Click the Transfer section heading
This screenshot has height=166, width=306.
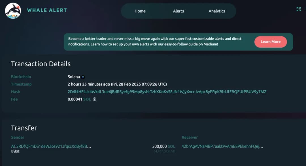tap(24, 128)
